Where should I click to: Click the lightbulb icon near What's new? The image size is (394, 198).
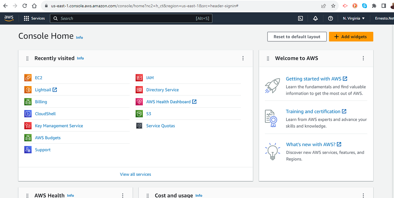point(272,151)
